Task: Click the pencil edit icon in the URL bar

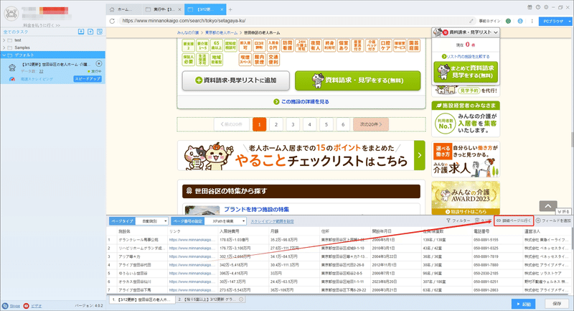Action: click(x=471, y=21)
